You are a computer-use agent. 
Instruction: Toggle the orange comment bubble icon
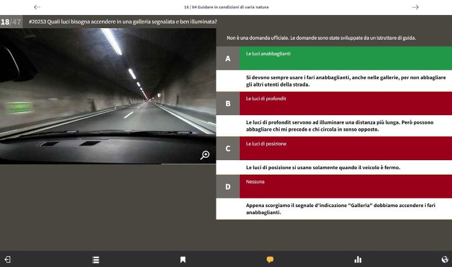(270, 259)
